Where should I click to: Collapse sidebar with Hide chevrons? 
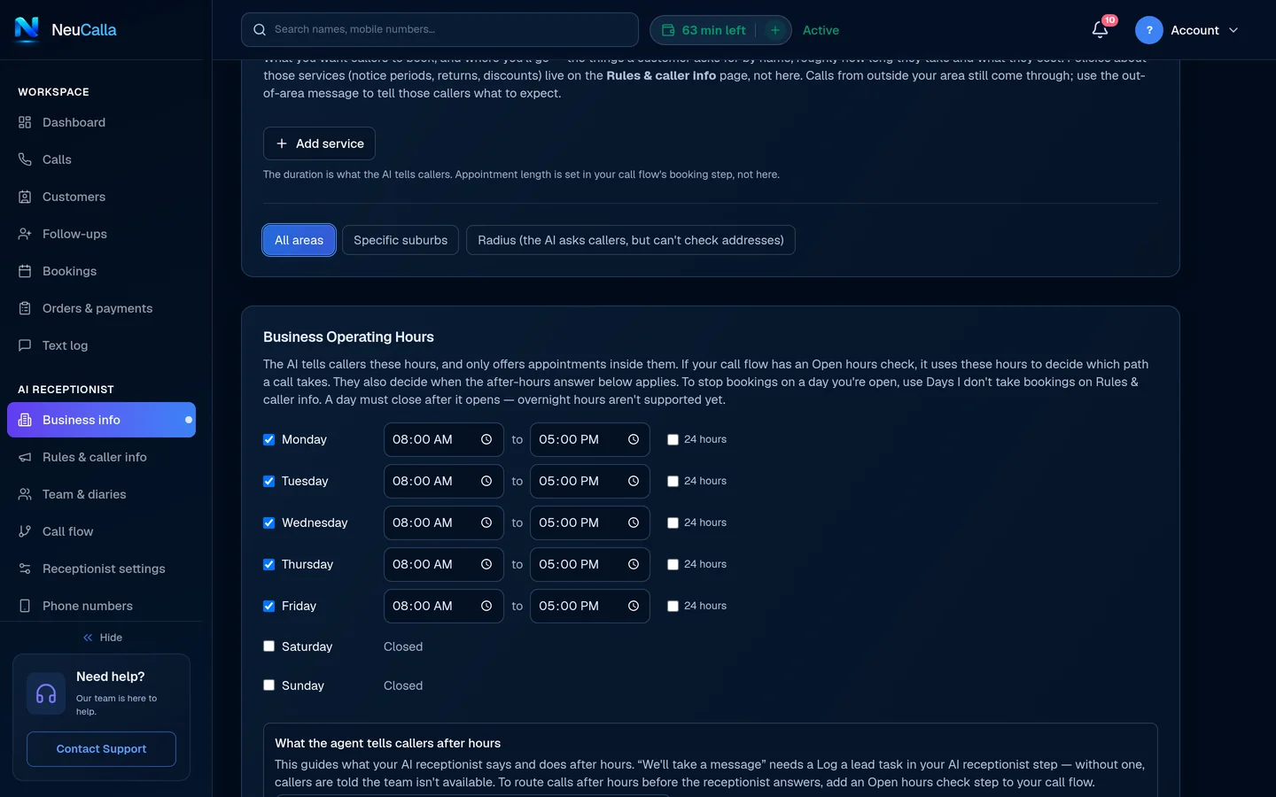88,638
